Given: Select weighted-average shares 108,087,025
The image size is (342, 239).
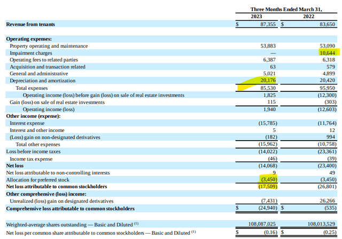Looking at the screenshot, I should (262, 224).
